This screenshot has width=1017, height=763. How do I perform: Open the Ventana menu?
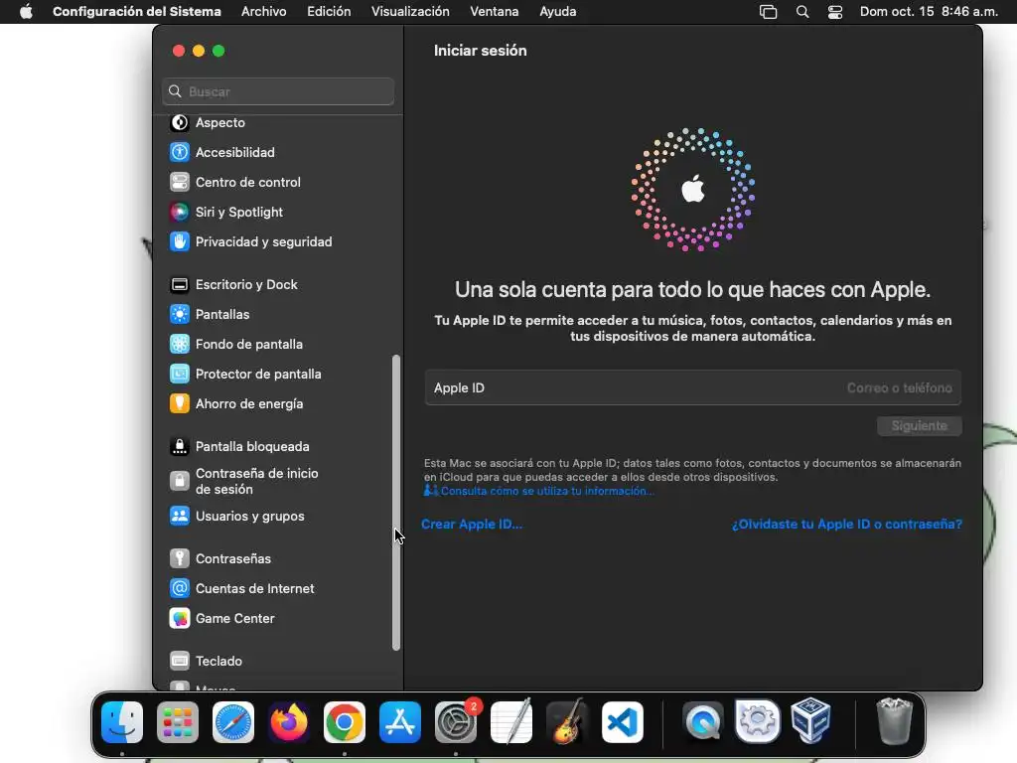[x=495, y=12]
